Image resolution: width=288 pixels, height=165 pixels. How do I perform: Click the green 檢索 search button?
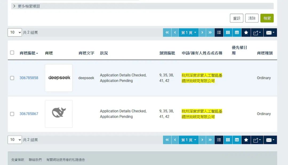267,18
